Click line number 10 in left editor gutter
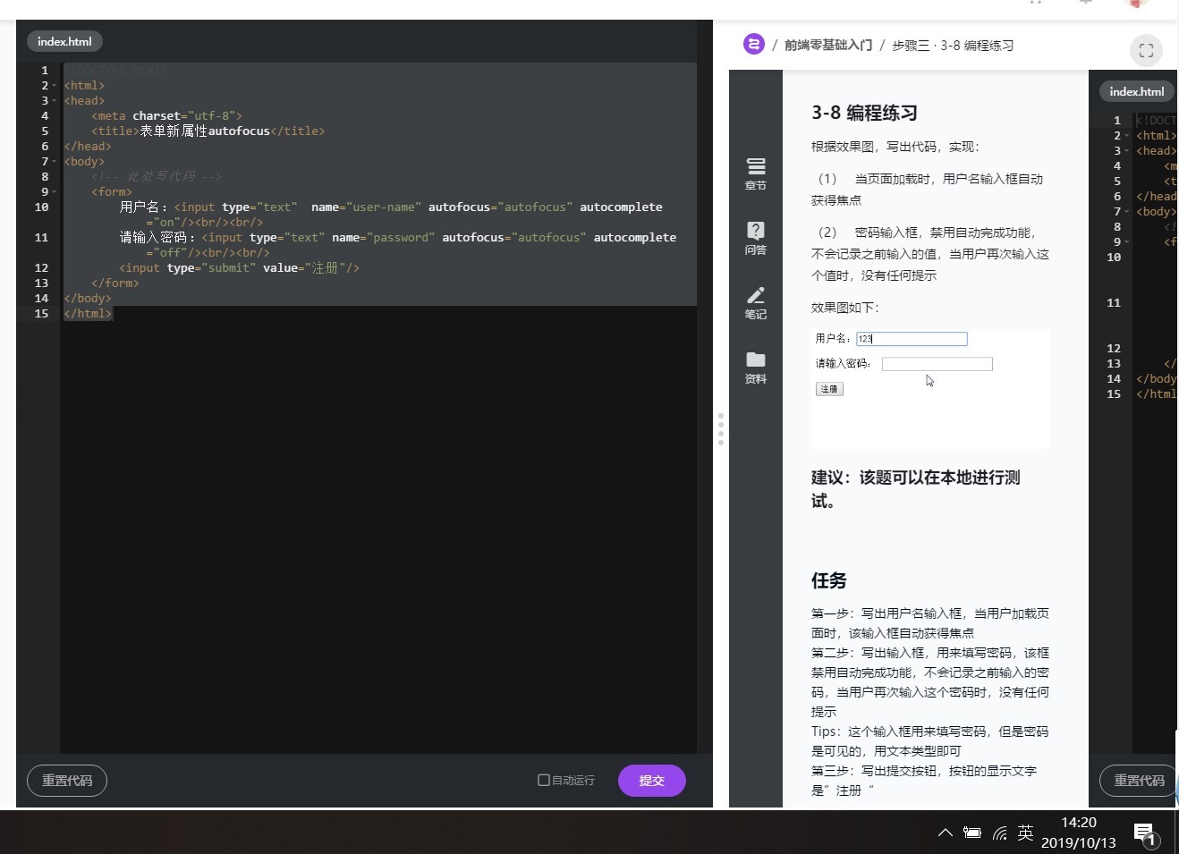 click(x=41, y=207)
